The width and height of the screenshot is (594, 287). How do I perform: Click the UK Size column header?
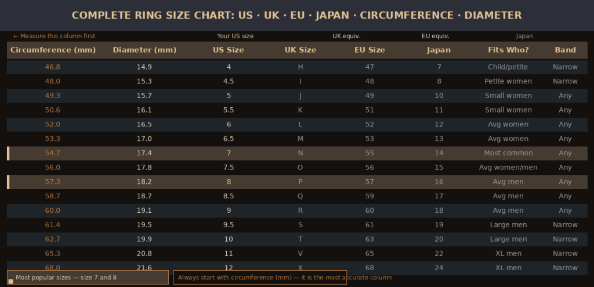tap(300, 50)
